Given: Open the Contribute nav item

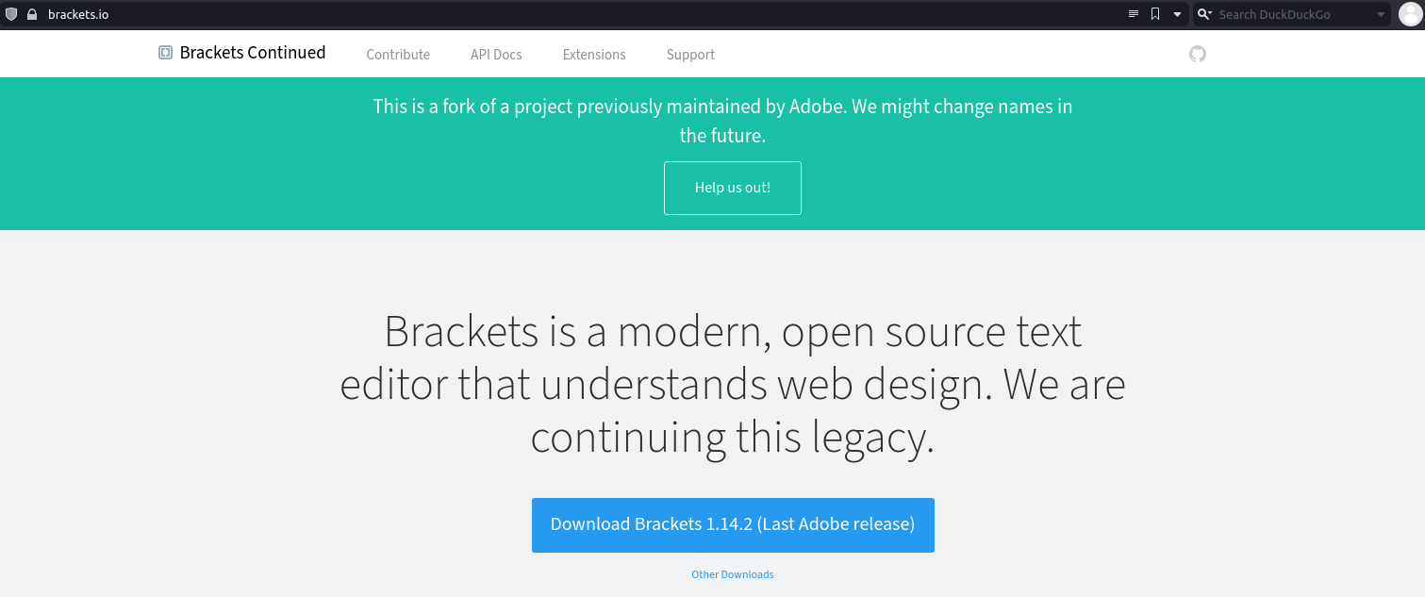Looking at the screenshot, I should coord(398,55).
